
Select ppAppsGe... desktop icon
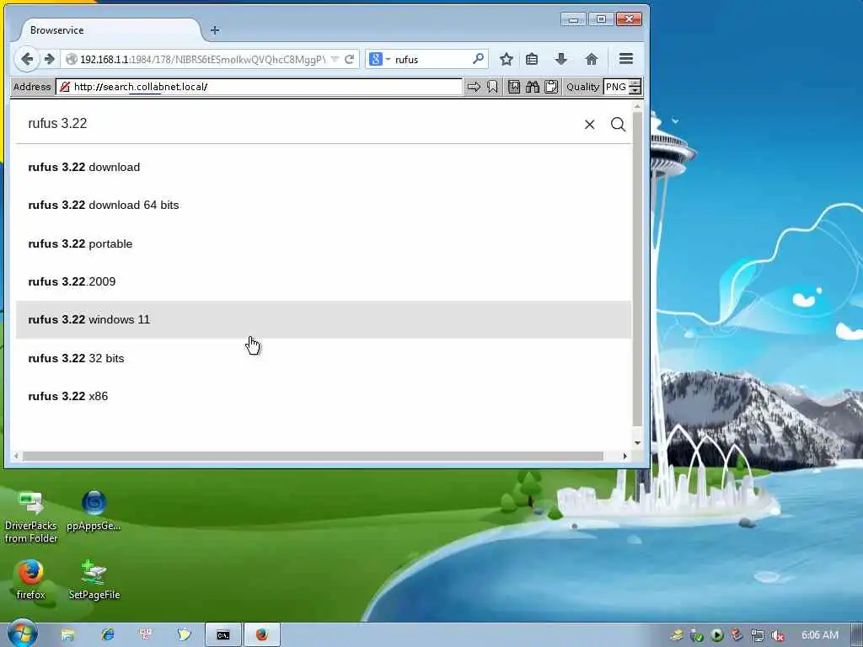pyautogui.click(x=94, y=511)
